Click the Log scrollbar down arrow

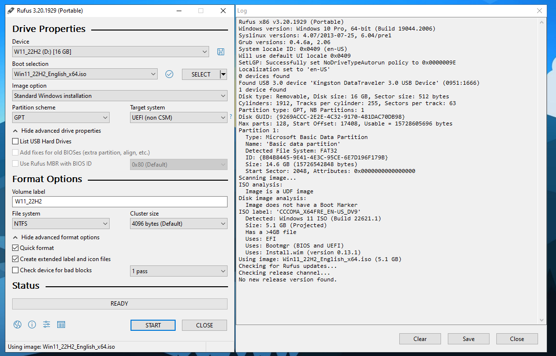pos(541,320)
